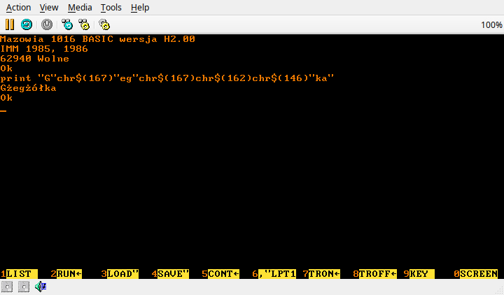Mute sound via the speaker status icon
Viewport: 504px width, 295px height.
click(41, 287)
